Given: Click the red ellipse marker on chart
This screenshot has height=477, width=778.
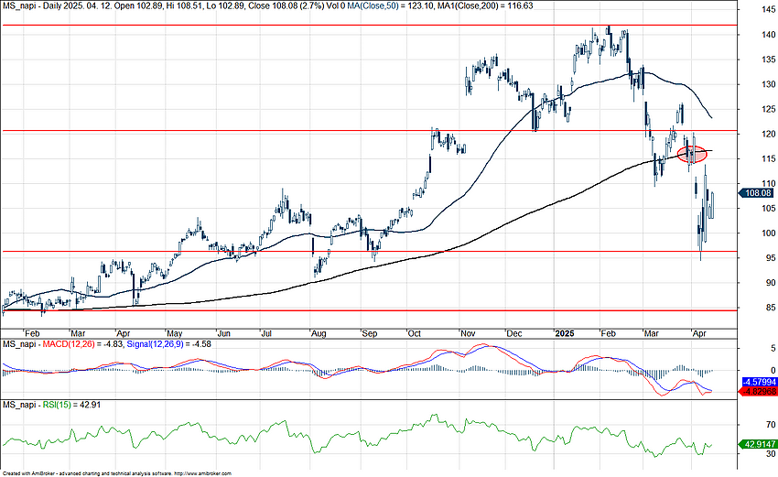Looking at the screenshot, I should tap(694, 155).
